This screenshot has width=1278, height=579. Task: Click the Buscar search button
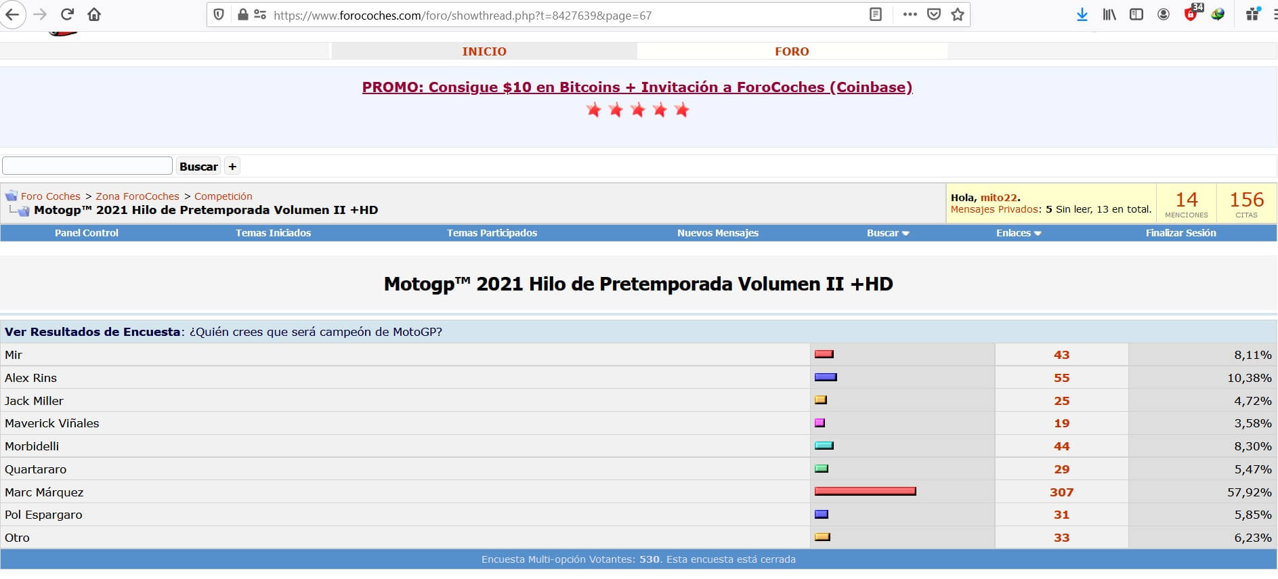coord(198,167)
